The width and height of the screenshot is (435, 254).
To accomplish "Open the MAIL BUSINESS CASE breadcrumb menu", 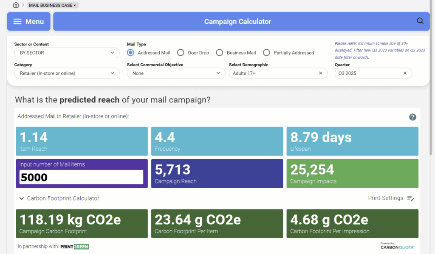I will click(x=52, y=5).
